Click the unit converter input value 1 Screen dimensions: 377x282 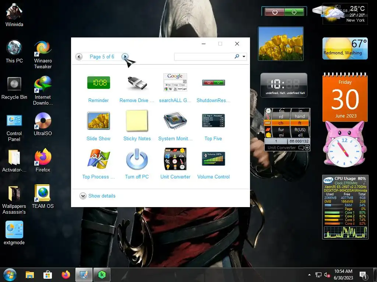point(276,141)
